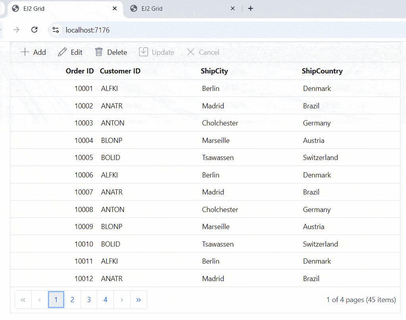This screenshot has width=406, height=320.
Task: Go to page 3 in pager
Action: click(89, 300)
